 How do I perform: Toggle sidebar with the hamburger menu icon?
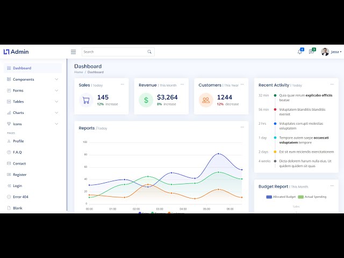click(73, 52)
